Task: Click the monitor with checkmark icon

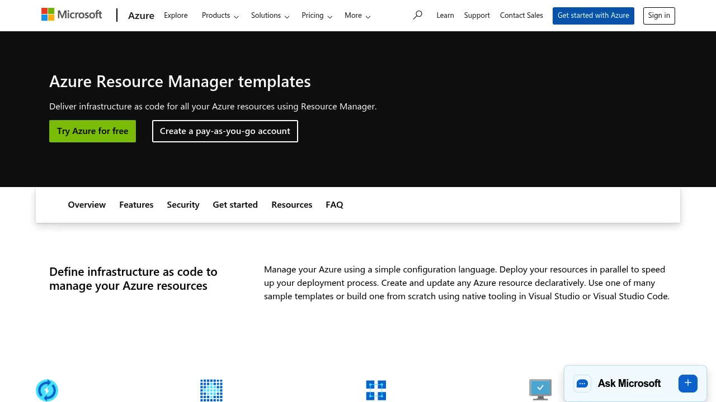Action: (540, 390)
